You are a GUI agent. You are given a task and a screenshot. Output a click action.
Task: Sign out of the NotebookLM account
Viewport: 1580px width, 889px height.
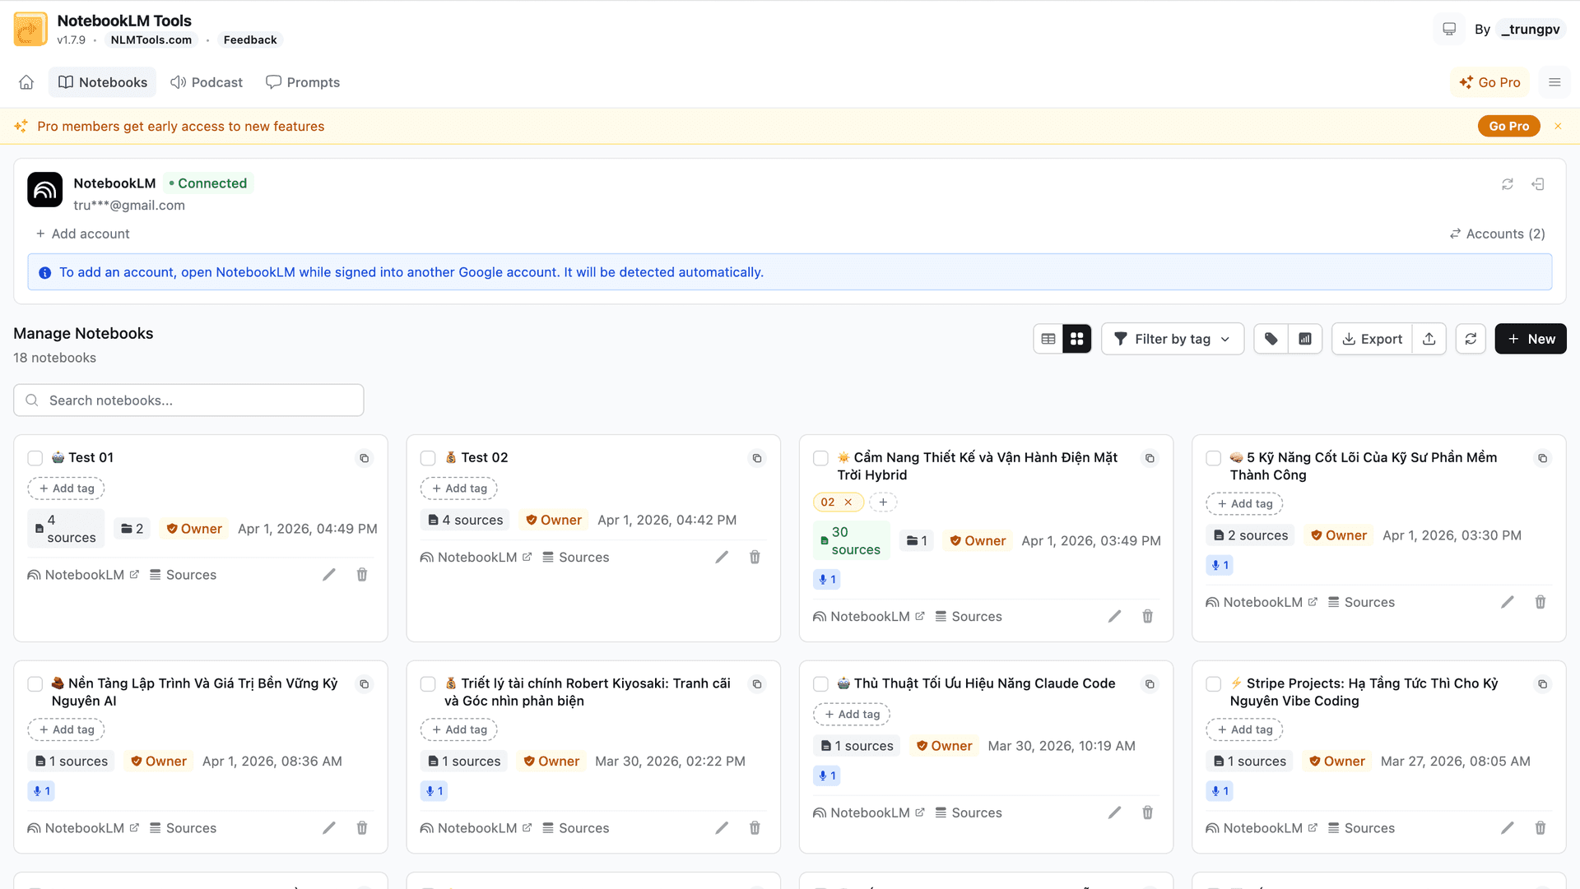(1538, 183)
